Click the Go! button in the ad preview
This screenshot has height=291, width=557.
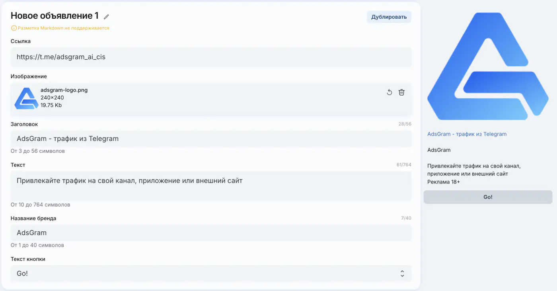click(x=488, y=197)
